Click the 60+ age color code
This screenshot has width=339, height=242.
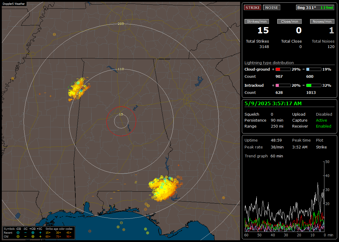click(x=48, y=237)
